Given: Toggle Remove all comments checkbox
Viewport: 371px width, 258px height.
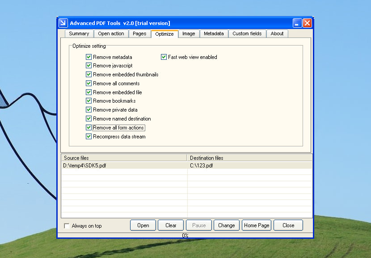Looking at the screenshot, I should point(89,83).
